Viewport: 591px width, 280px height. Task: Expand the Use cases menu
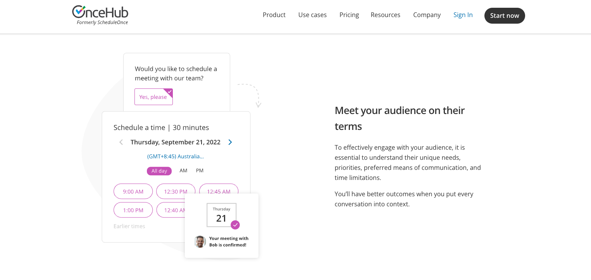[312, 15]
